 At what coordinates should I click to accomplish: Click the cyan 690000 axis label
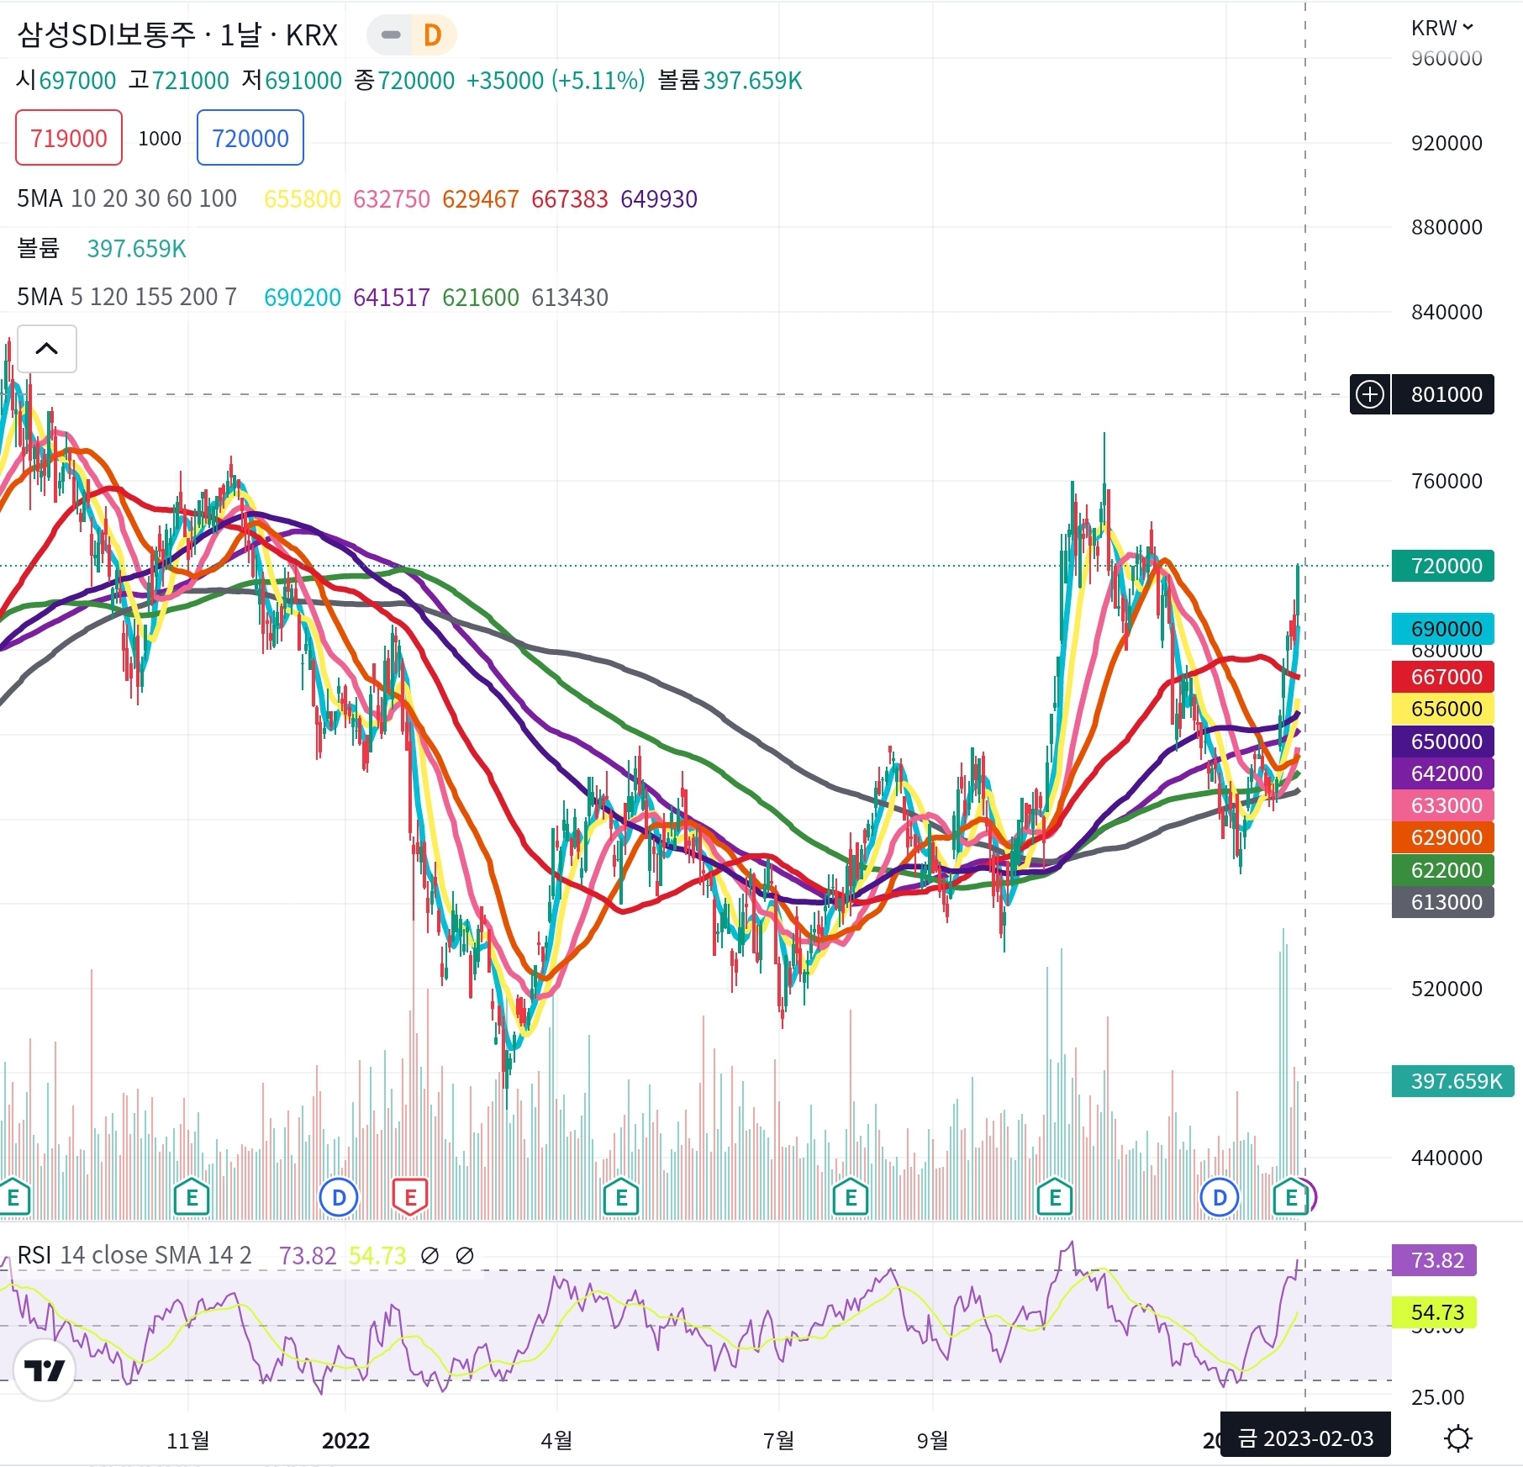coord(1443,629)
